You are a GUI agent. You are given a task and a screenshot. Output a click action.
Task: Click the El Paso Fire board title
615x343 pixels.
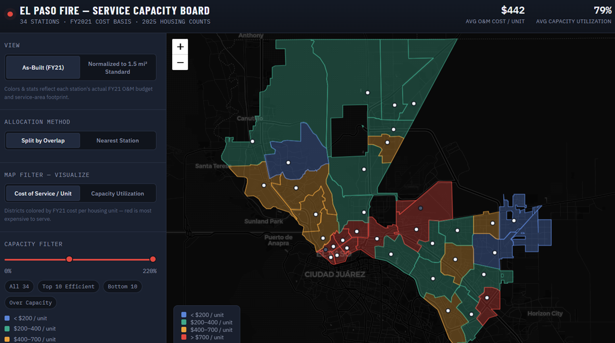(115, 10)
